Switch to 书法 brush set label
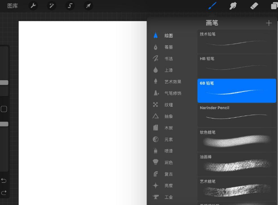The height and width of the screenshot is (205, 278). [x=168, y=58]
